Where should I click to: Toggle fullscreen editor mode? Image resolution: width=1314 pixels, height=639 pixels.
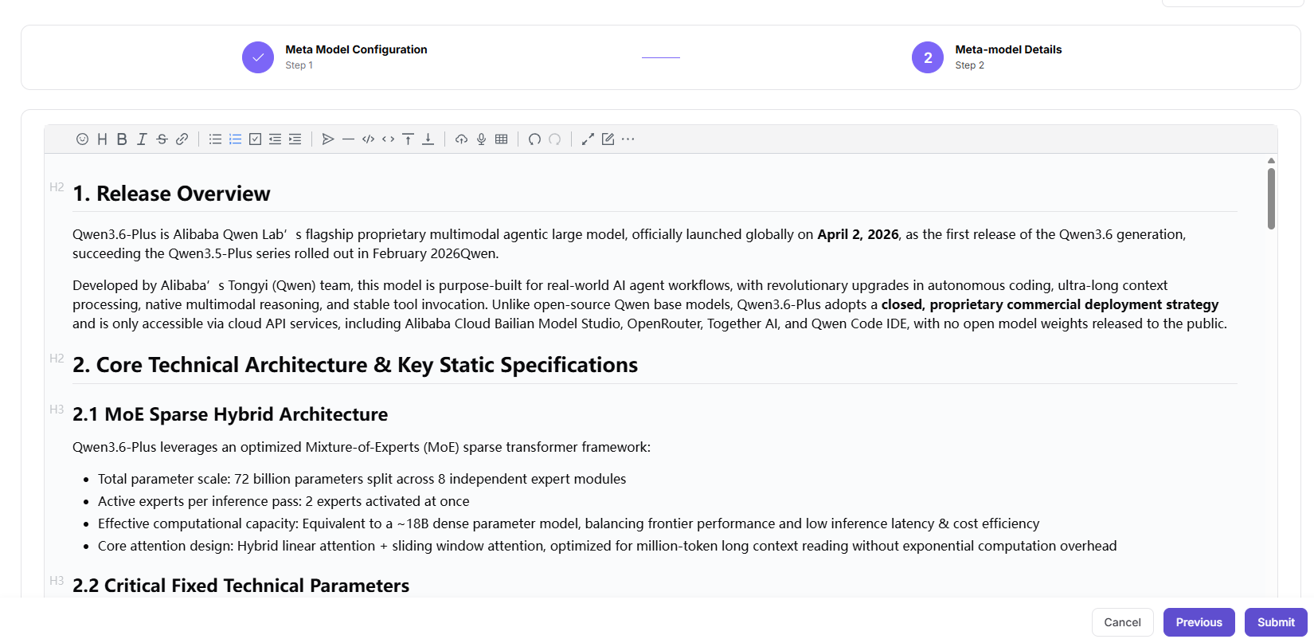(588, 139)
